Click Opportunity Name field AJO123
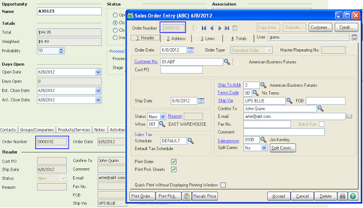 click(x=69, y=11)
